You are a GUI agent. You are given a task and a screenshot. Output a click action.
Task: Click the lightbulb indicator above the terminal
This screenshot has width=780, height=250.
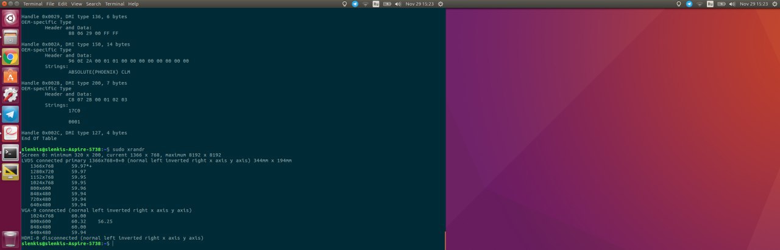click(344, 4)
